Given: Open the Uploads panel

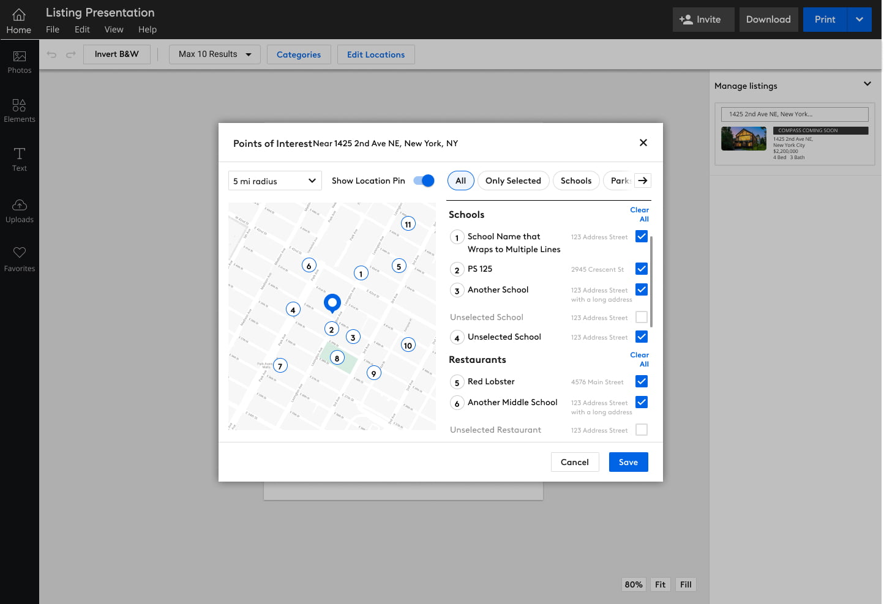Looking at the screenshot, I should [20, 211].
